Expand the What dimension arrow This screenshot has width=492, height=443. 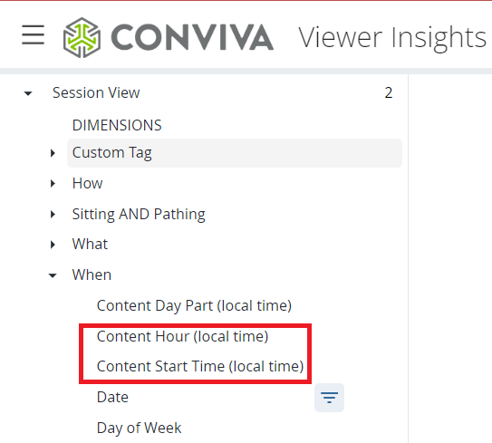(x=53, y=245)
